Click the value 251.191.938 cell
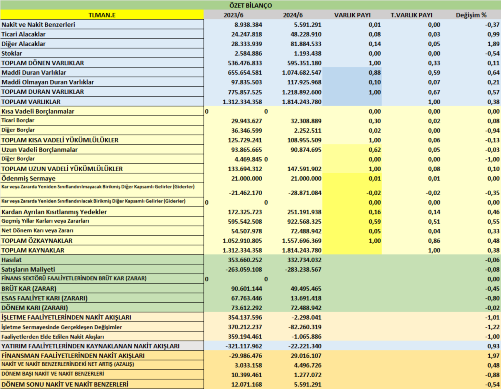 pos(304,212)
